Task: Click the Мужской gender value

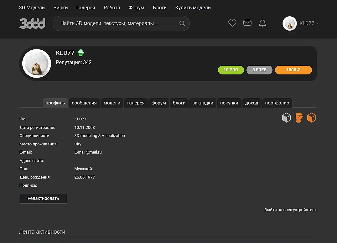Action: tap(83, 169)
